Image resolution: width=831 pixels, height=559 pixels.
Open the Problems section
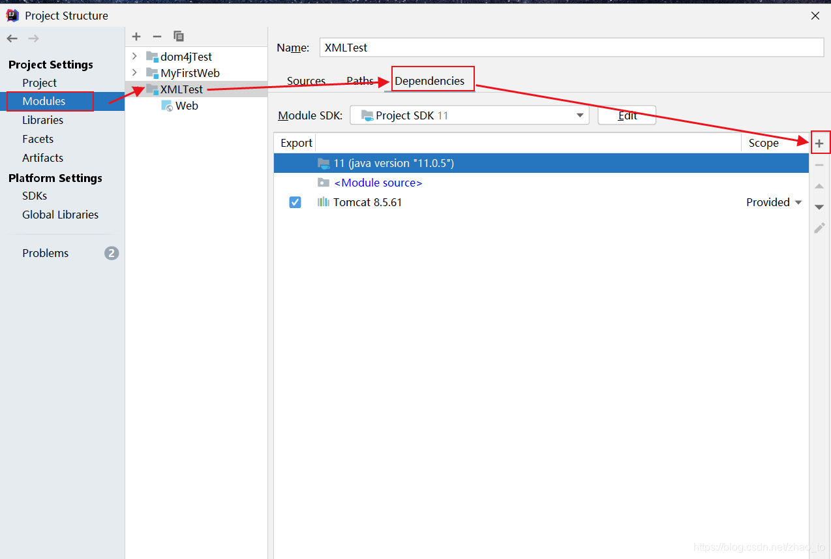click(46, 253)
